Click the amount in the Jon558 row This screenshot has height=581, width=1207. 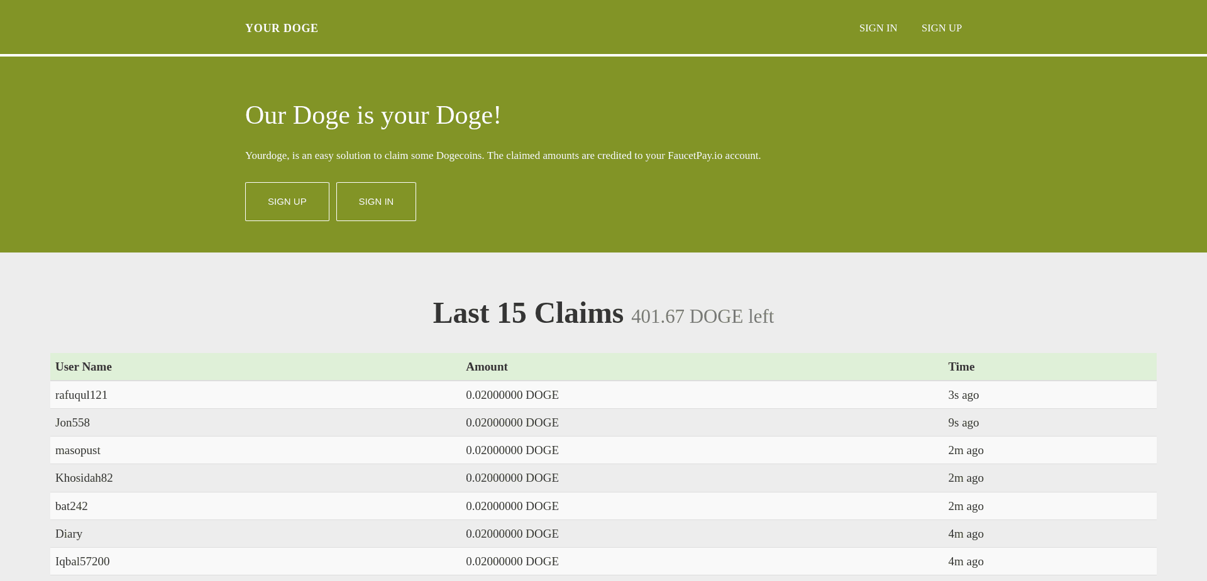click(512, 422)
